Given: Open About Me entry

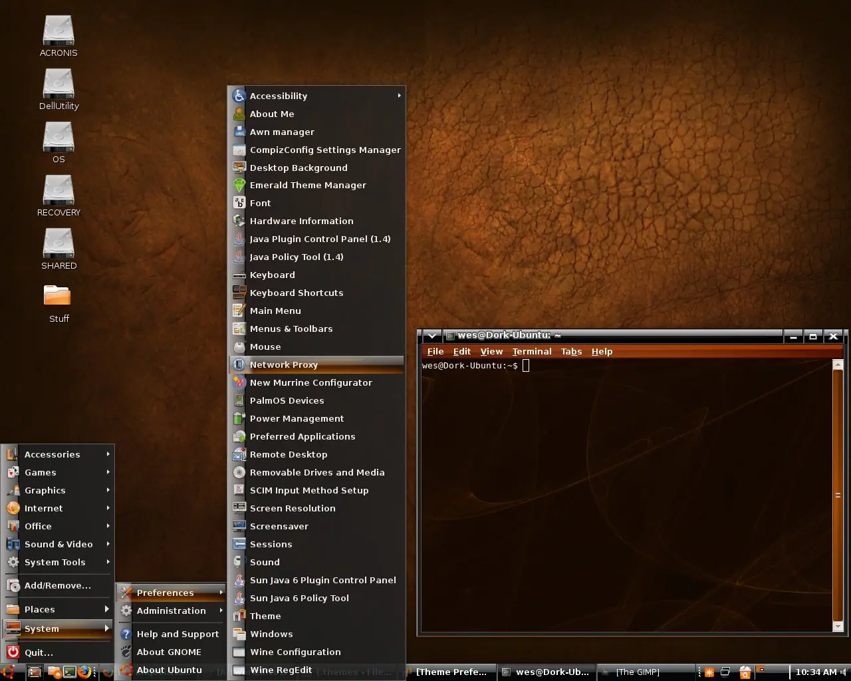Looking at the screenshot, I should (x=316, y=114).
